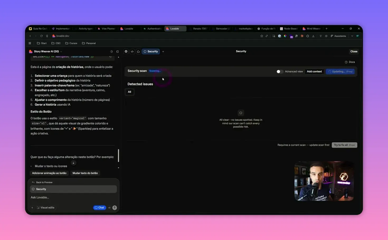Click the scroll-to-bottom arrow in chat
This screenshot has width=388, height=240.
coord(73,163)
